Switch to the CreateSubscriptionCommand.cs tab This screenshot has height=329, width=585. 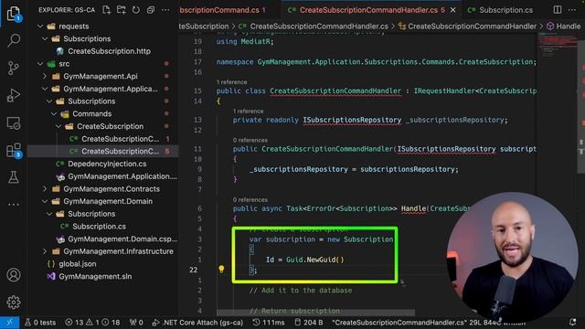(x=223, y=10)
